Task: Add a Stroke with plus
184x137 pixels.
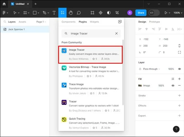Action: [179, 95]
